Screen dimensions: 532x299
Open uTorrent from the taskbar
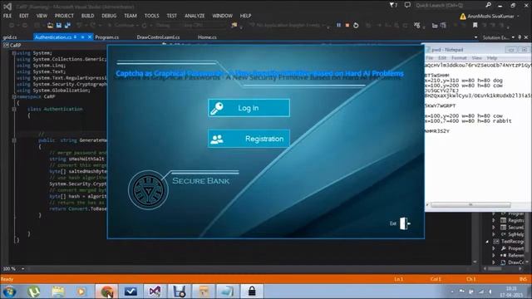pos(33,292)
